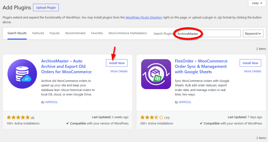
Task: Click the Upload Plugin button
Action: (46, 8)
